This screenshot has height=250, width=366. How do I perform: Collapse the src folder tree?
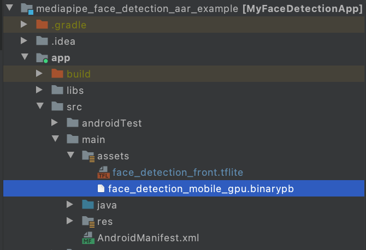(39, 107)
